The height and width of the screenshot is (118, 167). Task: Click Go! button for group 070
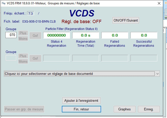pos(35,36)
